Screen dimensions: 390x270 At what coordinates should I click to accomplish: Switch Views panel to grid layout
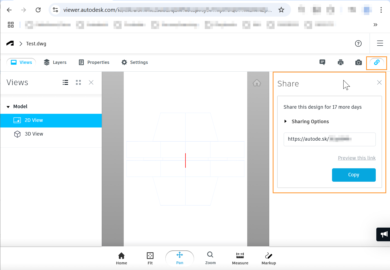78,82
